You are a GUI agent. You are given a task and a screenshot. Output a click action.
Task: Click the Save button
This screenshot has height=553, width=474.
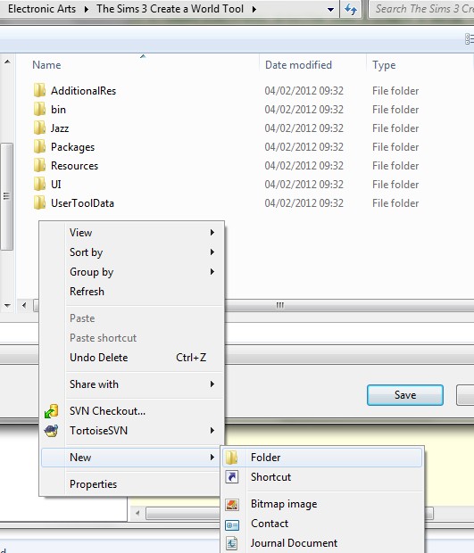pos(405,395)
